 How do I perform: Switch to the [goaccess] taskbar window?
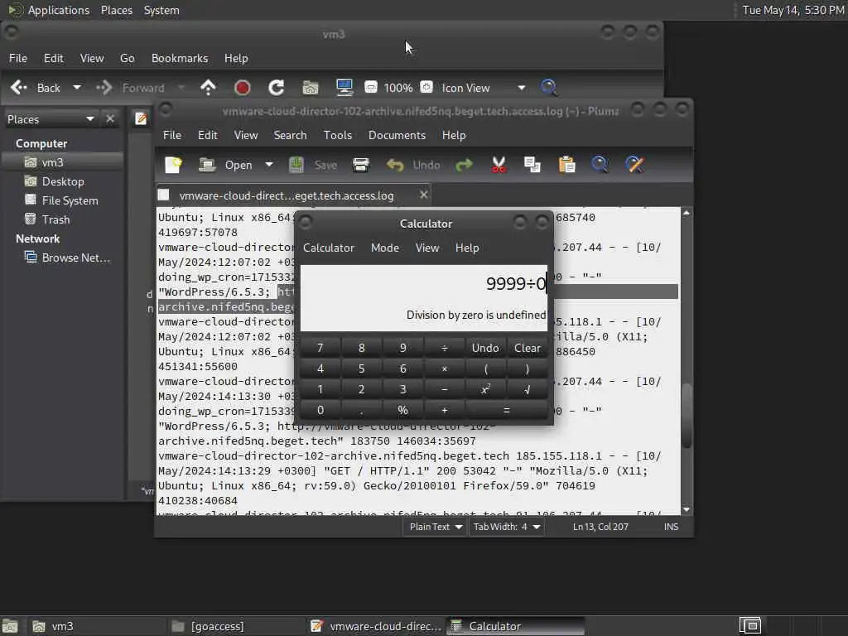click(235, 626)
